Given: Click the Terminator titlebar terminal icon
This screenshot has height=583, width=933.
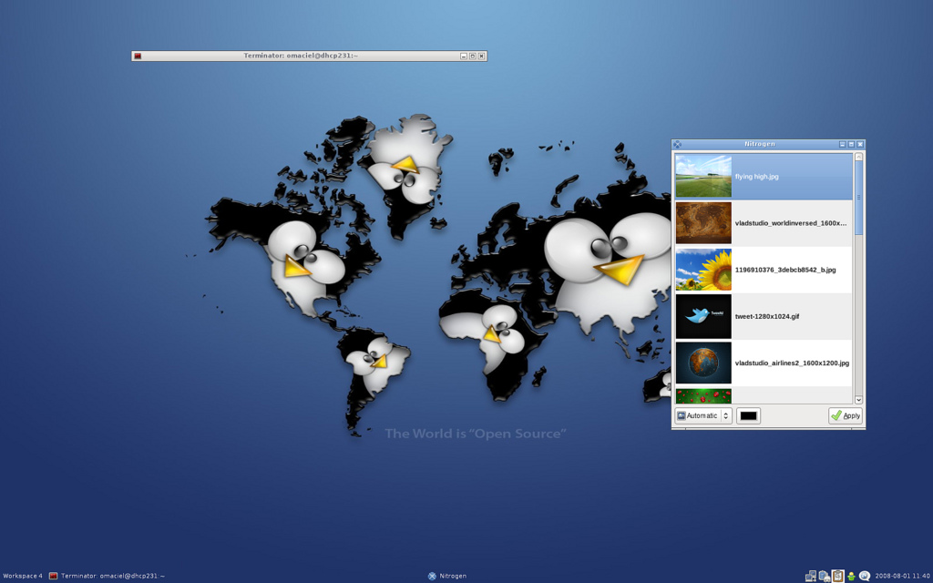Looking at the screenshot, I should point(138,56).
